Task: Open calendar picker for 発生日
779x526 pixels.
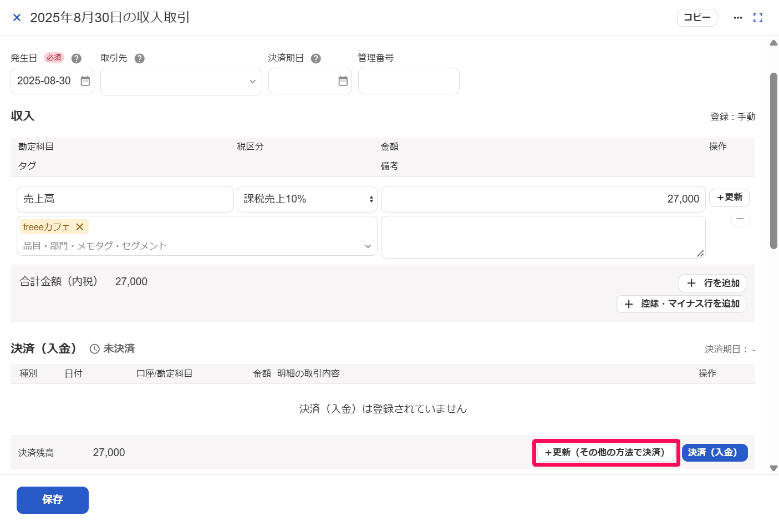Action: pyautogui.click(x=85, y=81)
